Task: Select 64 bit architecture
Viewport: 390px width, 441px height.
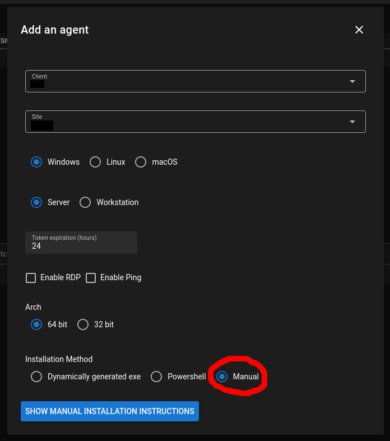Action: coord(36,324)
